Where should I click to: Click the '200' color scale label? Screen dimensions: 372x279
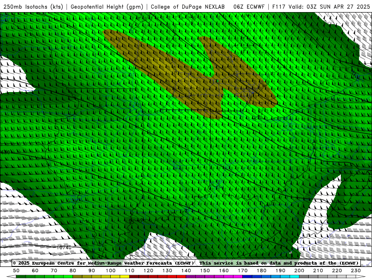pos(299,271)
